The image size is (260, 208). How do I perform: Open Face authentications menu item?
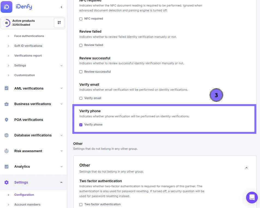click(x=29, y=36)
